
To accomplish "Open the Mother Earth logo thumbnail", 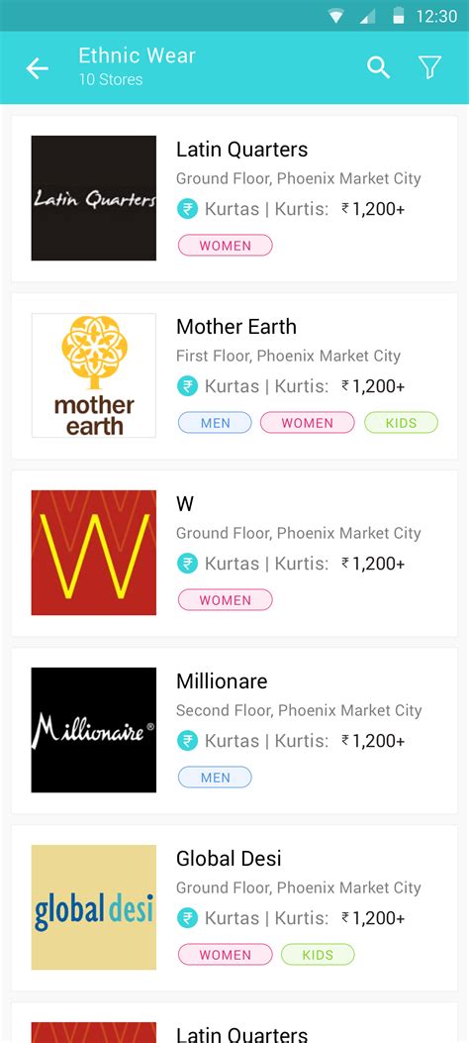I will click(94, 375).
